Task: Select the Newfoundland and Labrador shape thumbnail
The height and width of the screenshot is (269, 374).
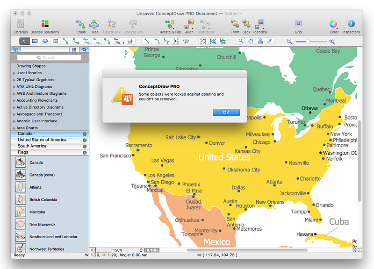Action: tap(21, 237)
